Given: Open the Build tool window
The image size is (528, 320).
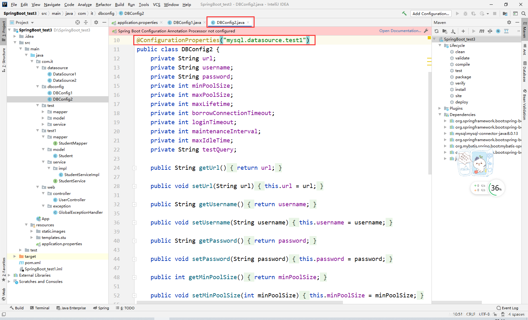Looking at the screenshot, I should click(x=17, y=308).
